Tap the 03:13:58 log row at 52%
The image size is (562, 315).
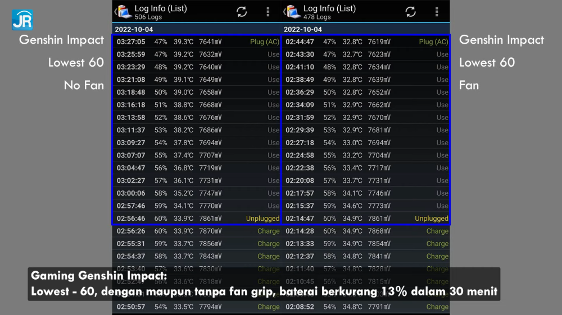tap(197, 118)
